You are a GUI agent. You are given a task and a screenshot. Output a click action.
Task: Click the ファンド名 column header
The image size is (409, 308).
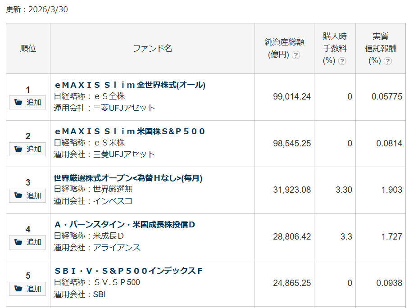pyautogui.click(x=152, y=49)
